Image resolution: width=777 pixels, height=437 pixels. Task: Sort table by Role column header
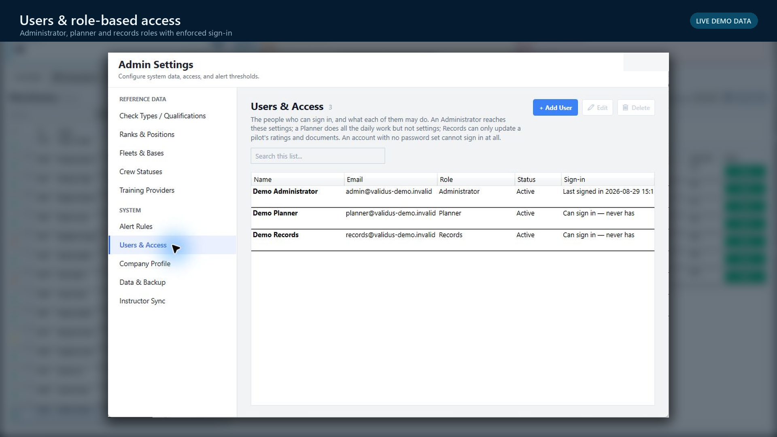pos(476,179)
